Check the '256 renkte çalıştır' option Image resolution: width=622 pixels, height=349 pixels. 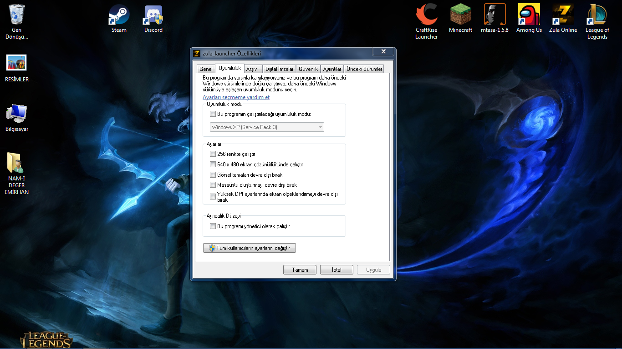(213, 154)
